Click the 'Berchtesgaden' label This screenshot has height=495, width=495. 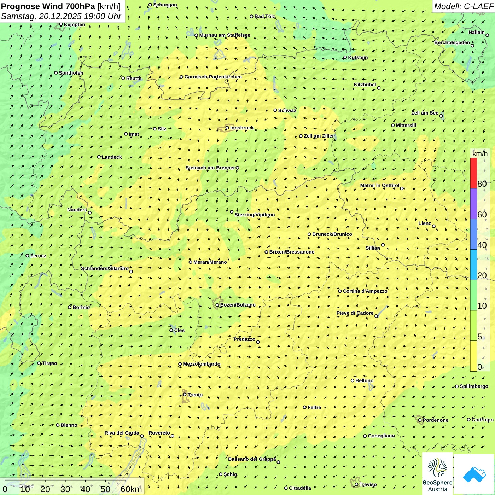(452, 42)
